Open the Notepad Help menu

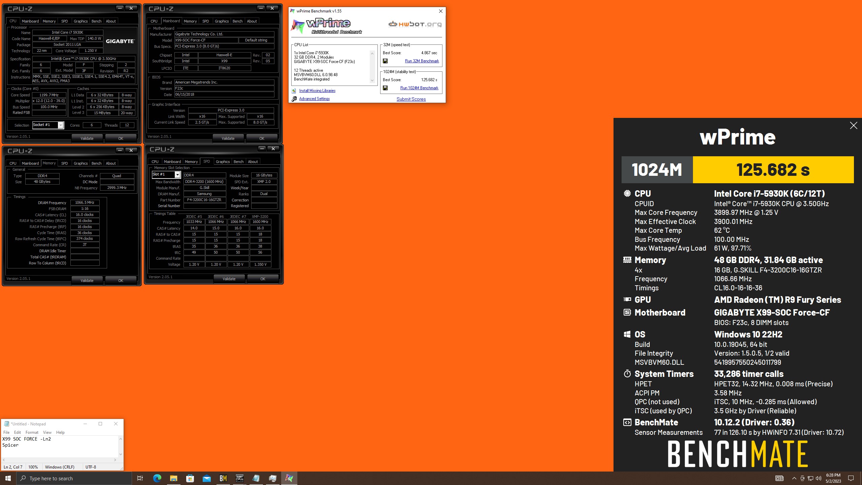tap(60, 432)
